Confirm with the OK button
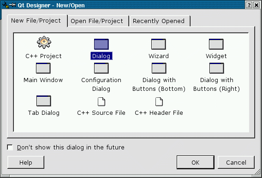 (x=196, y=162)
